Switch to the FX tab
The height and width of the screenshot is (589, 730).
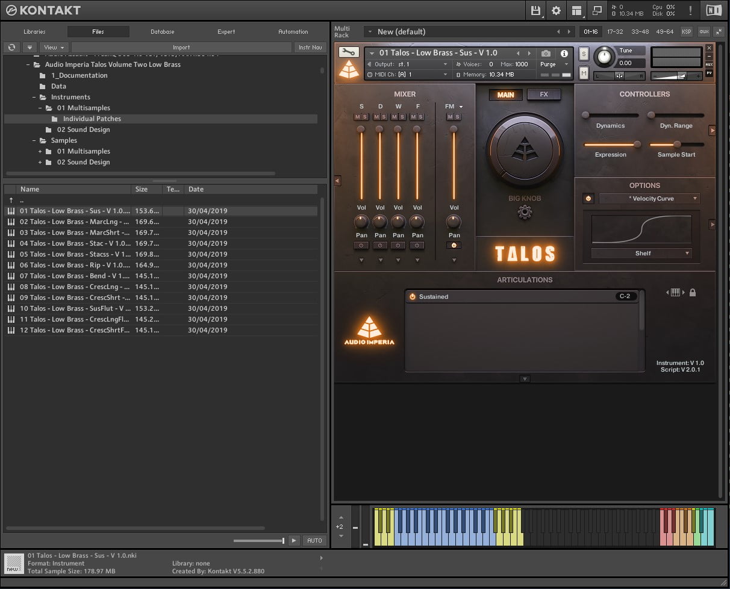543,95
